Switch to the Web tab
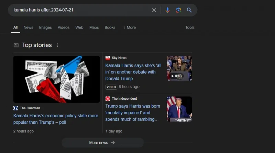The image size is (275, 153). (x=79, y=28)
